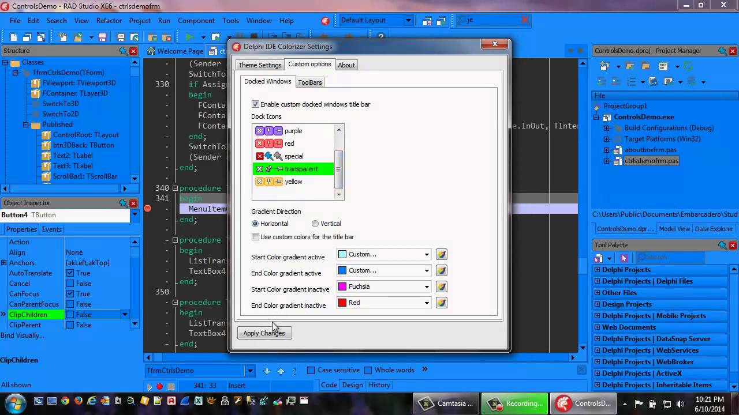Open Red inactive end color dropdown
The height and width of the screenshot is (415, 739).
tap(427, 303)
